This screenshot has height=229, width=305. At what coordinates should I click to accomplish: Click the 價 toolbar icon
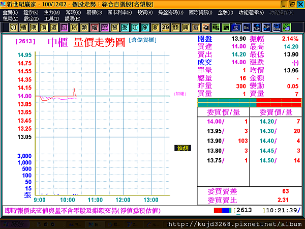(44, 27)
